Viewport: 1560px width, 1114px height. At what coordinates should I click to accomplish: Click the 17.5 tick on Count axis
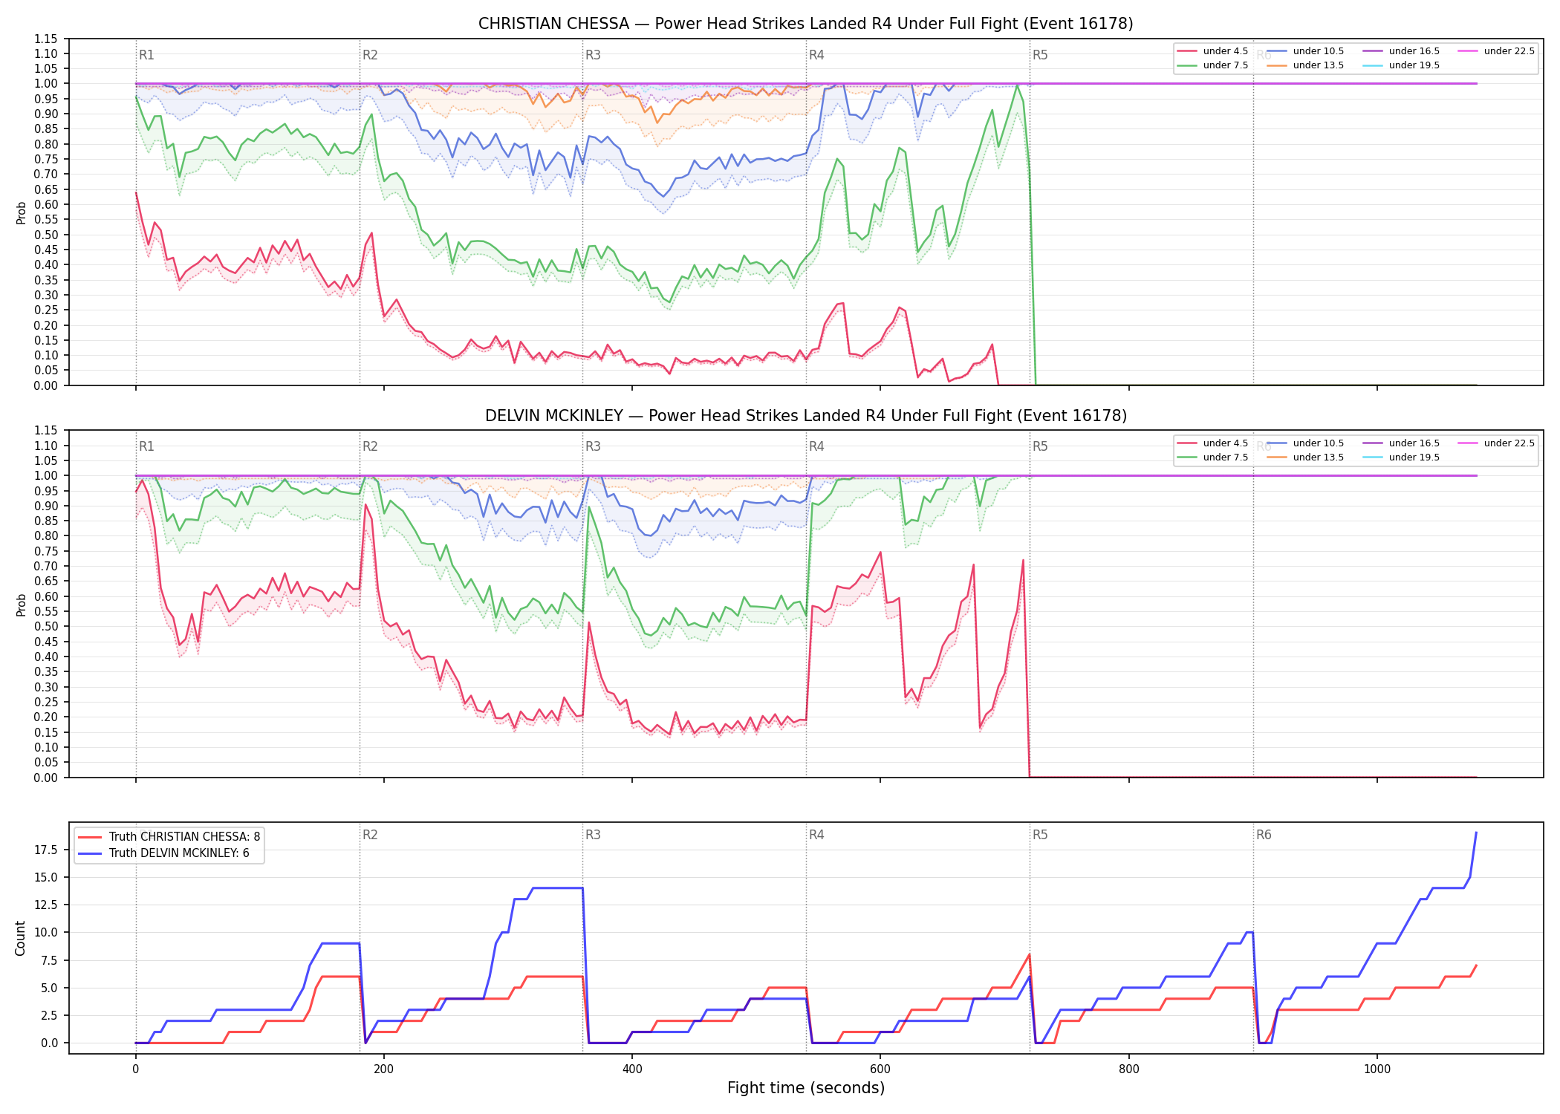[46, 850]
